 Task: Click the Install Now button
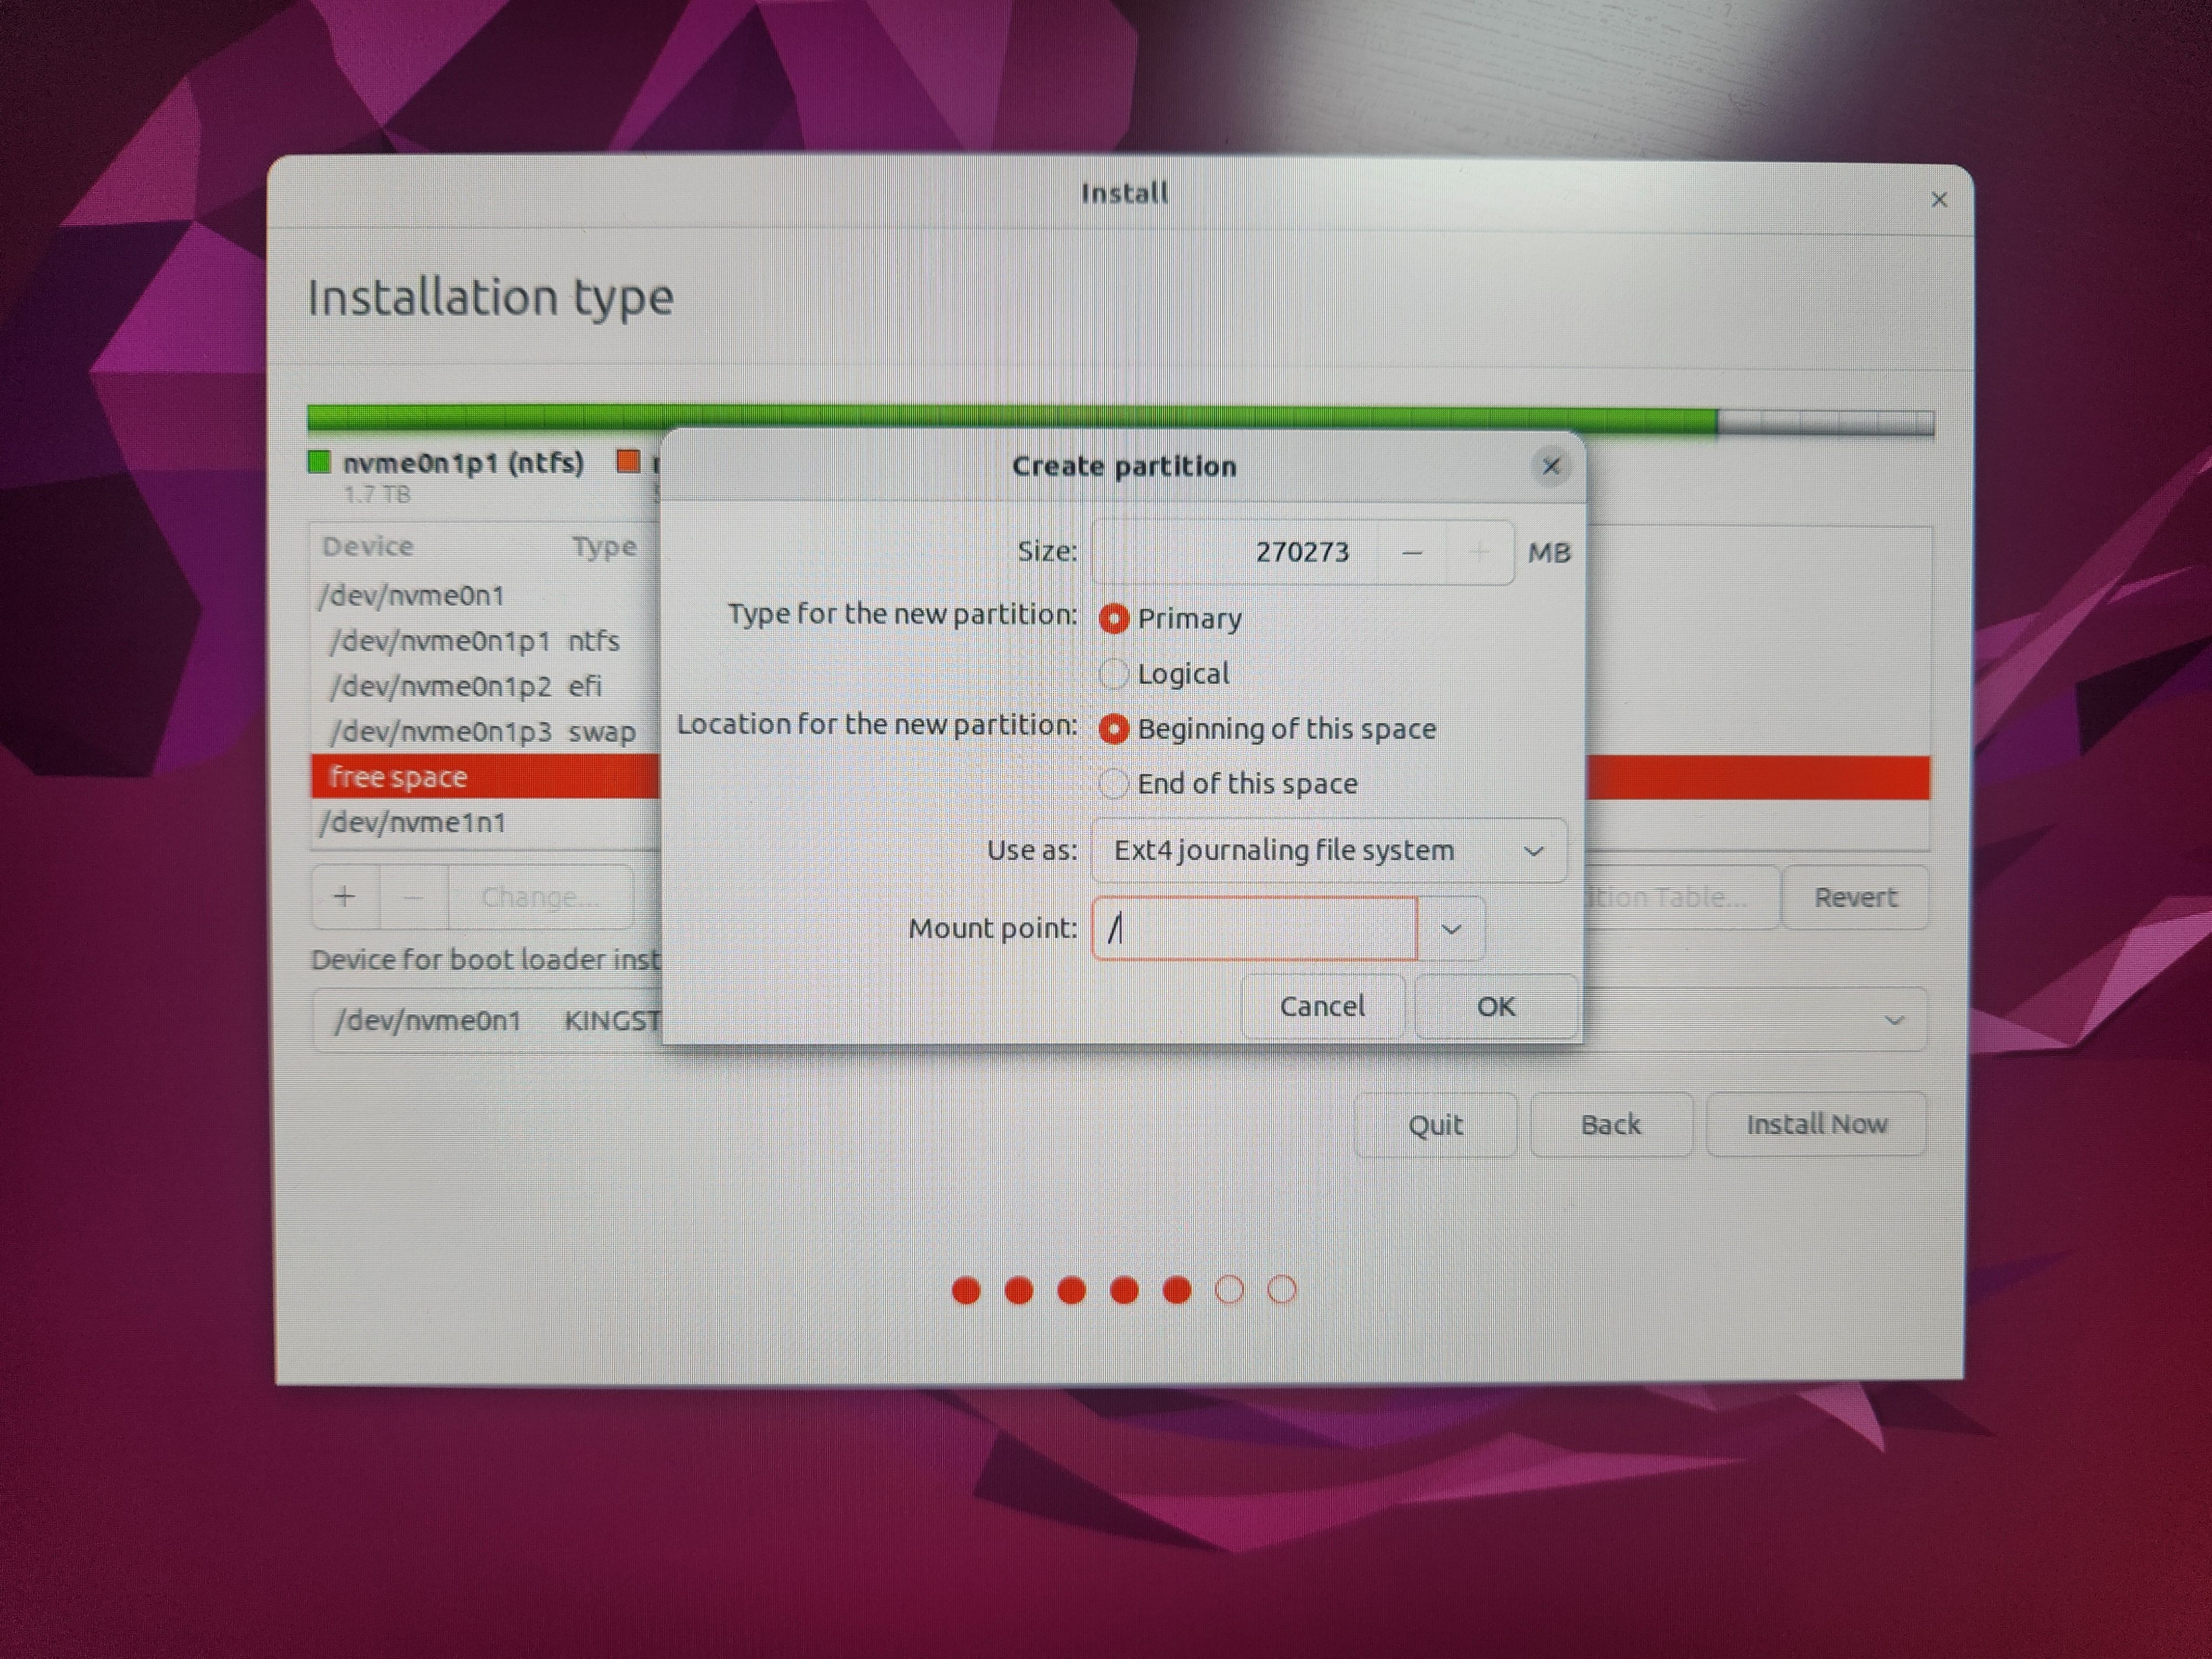click(1815, 1124)
